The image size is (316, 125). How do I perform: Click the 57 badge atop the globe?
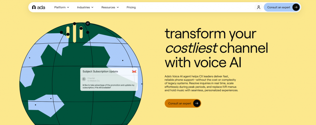pyautogui.click(x=88, y=23)
